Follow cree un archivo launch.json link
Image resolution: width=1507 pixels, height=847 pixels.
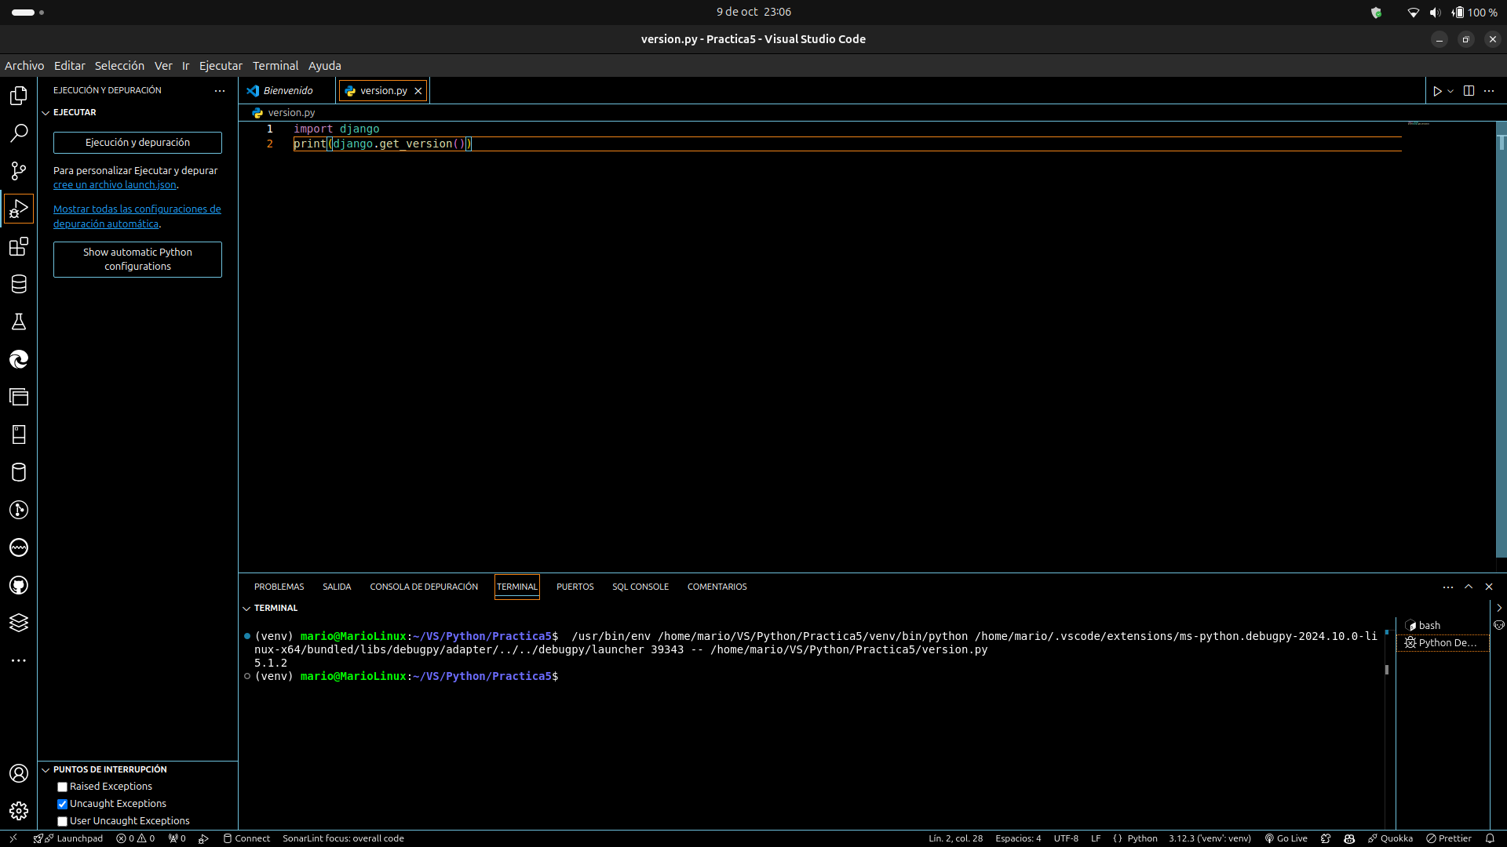[x=115, y=185]
